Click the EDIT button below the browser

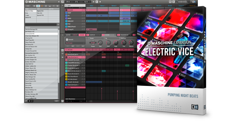56,101
